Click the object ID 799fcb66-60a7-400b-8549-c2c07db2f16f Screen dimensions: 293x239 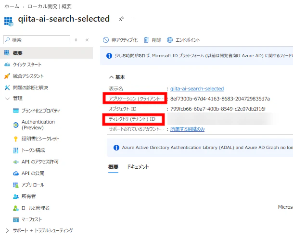click(x=218, y=109)
